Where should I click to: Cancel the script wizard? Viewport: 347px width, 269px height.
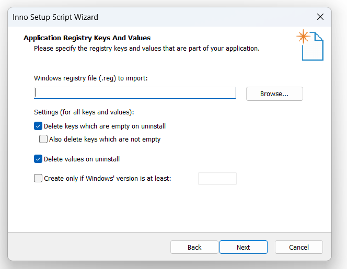click(x=299, y=247)
